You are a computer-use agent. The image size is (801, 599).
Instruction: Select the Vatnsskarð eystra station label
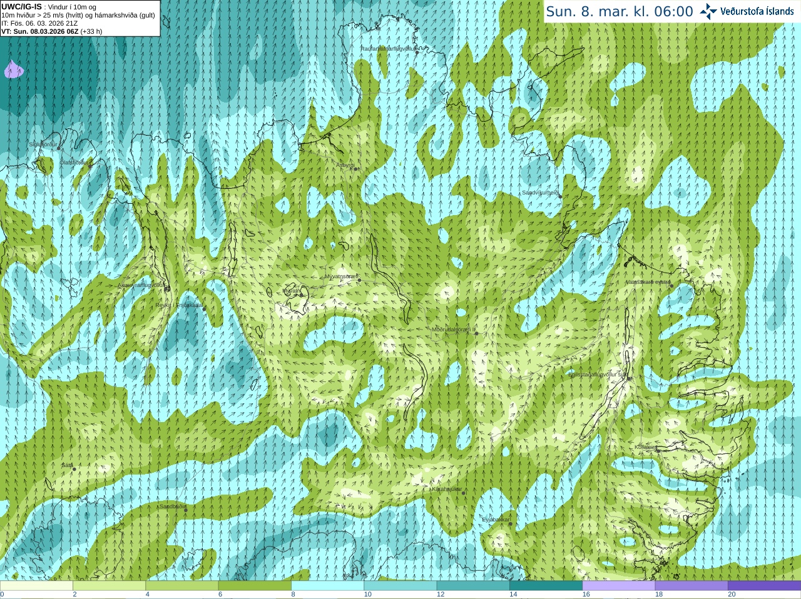point(648,282)
